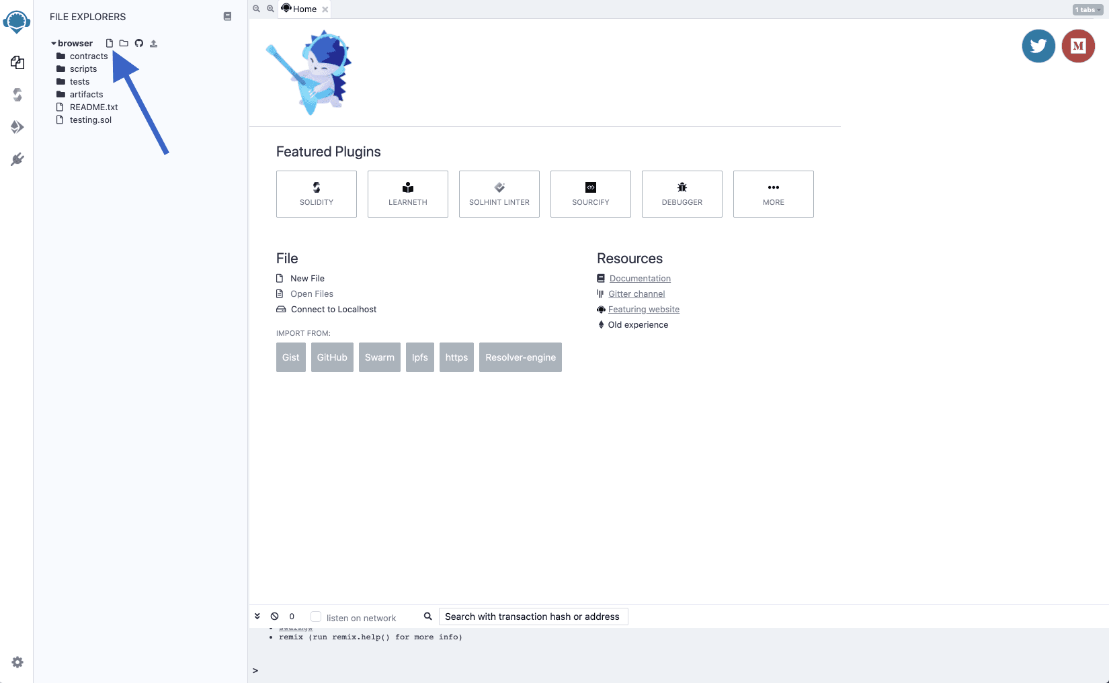Open the Remix logo home icon
The height and width of the screenshot is (683, 1109).
tap(16, 21)
